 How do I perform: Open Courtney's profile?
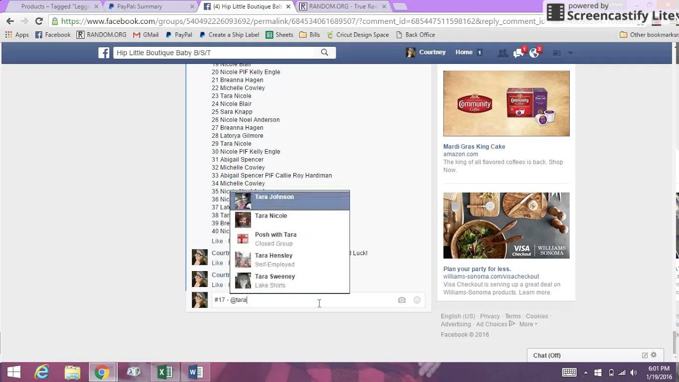point(425,52)
